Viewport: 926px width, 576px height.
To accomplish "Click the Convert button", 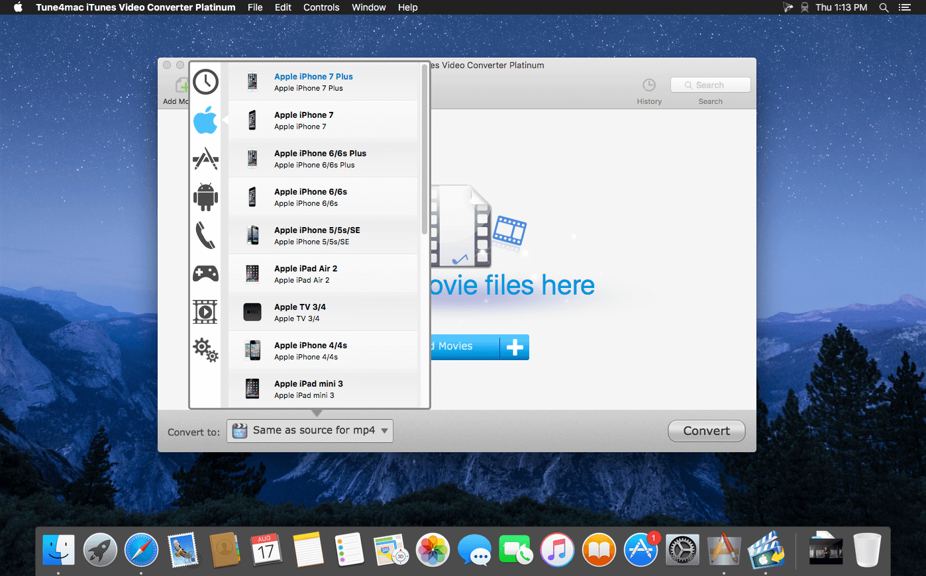I will point(706,431).
